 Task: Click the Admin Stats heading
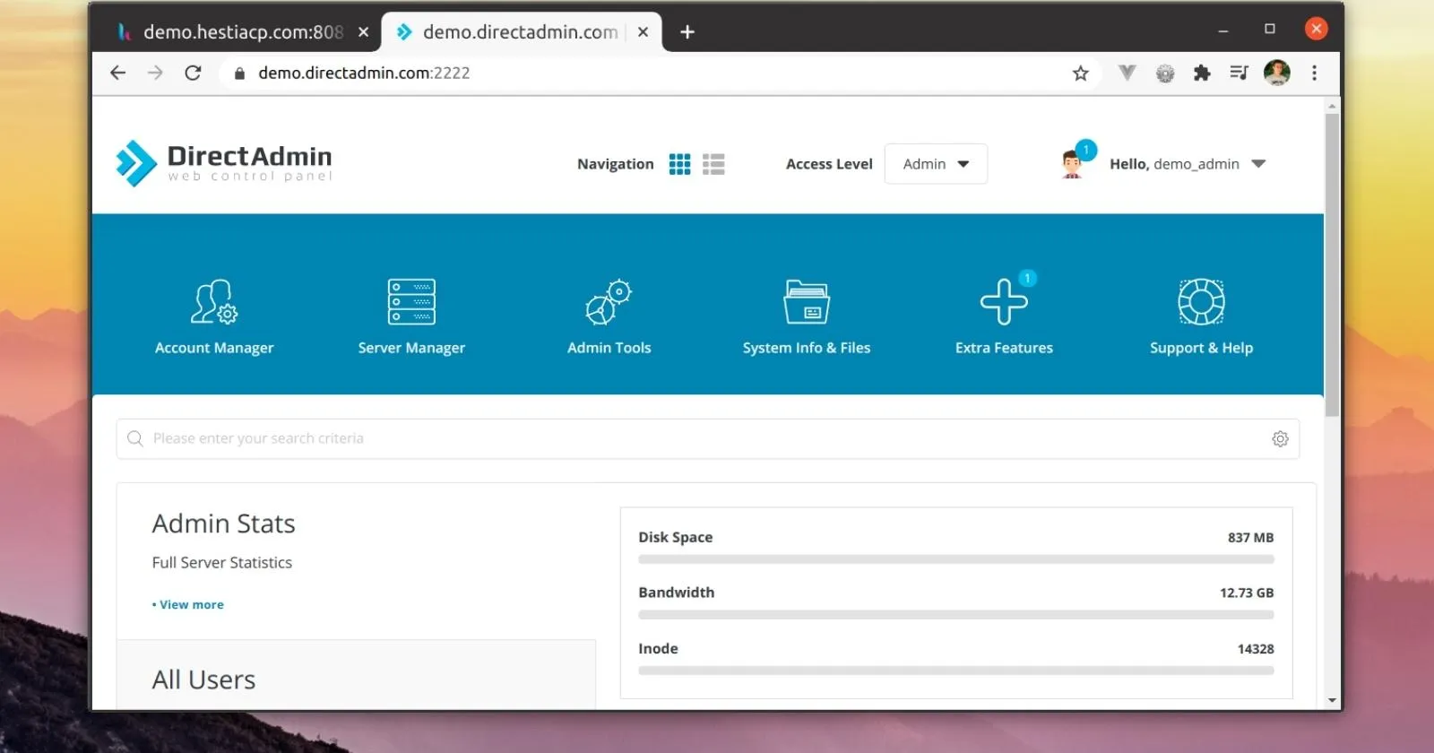[x=223, y=524]
